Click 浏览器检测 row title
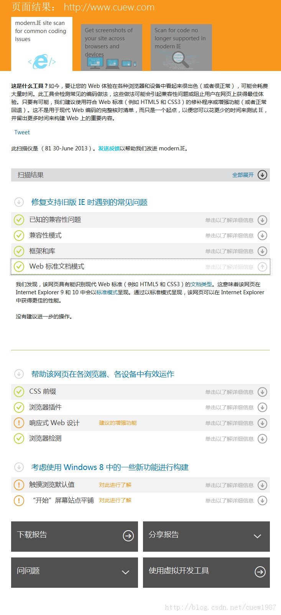The width and height of the screenshot is (281, 615). [x=45, y=439]
